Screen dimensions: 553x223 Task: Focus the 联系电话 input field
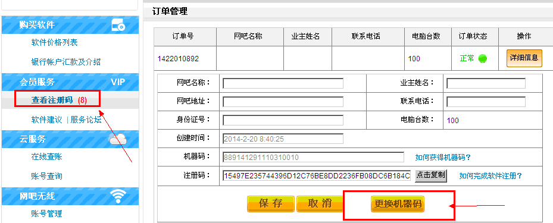[x=486, y=102]
